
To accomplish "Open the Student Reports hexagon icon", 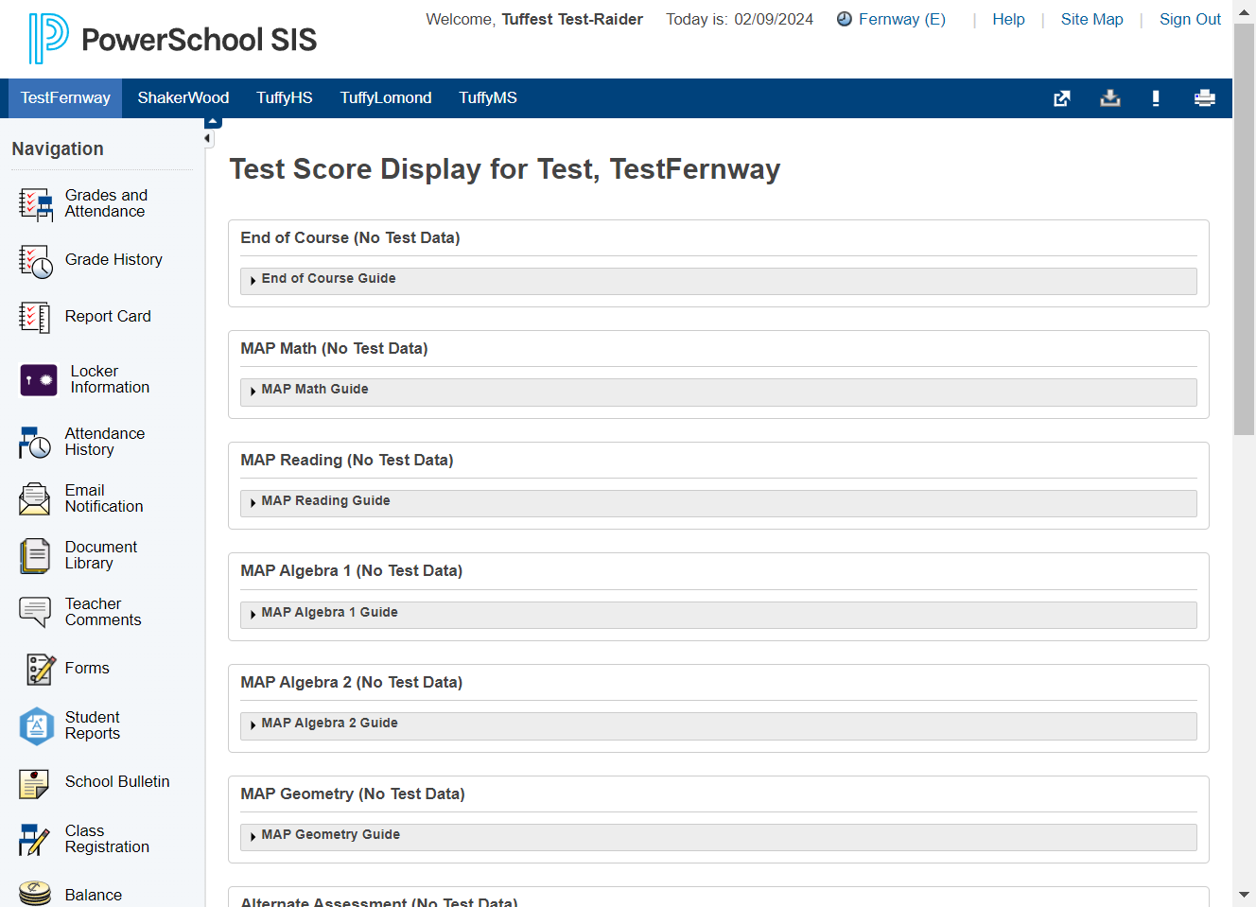I will click(x=36, y=726).
